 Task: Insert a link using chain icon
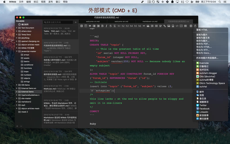point(164,26)
